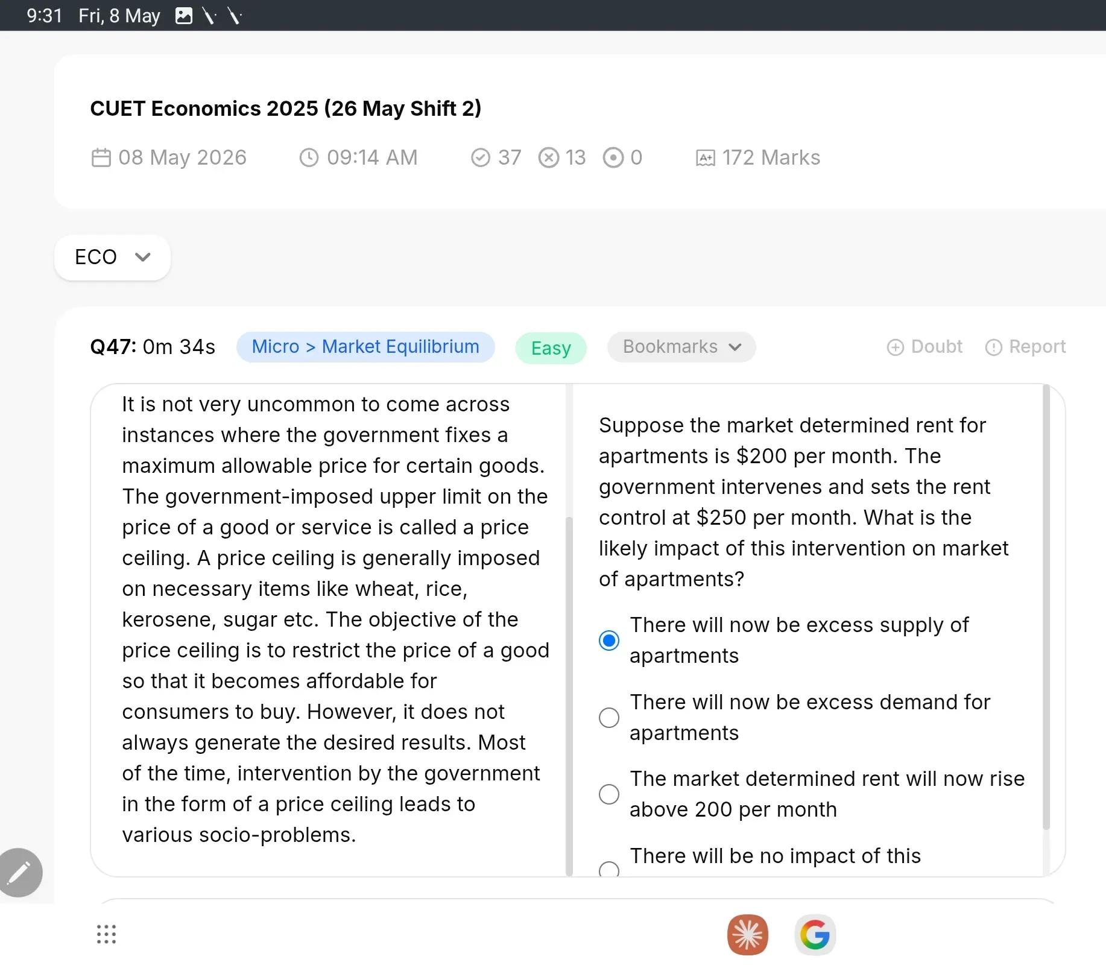The width and height of the screenshot is (1106, 965).
Task: Click the marks grade icon
Action: point(706,158)
